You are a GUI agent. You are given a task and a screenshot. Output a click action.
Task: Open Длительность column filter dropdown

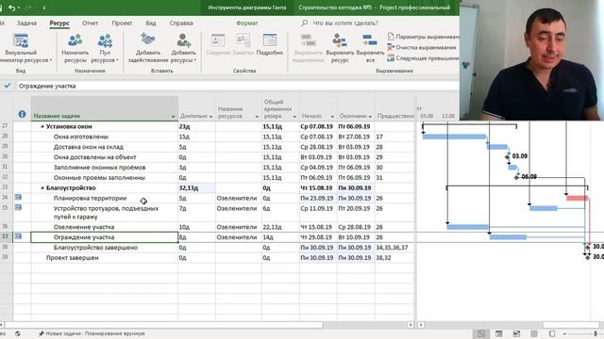pyautogui.click(x=210, y=117)
